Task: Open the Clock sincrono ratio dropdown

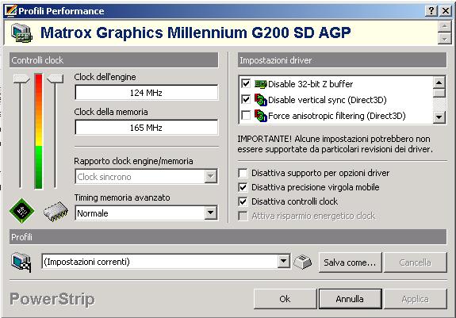Action: 210,176
